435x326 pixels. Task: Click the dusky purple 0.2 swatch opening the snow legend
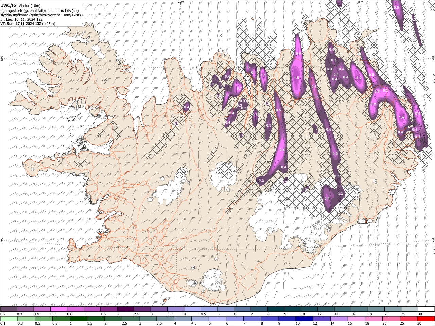(8, 309)
